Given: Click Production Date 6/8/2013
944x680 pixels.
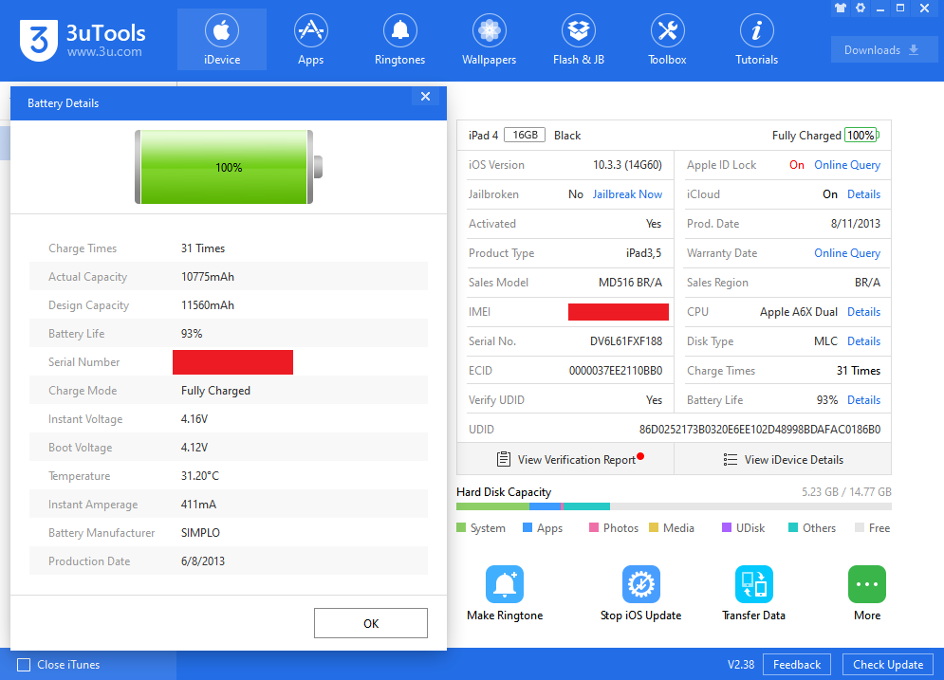Looking at the screenshot, I should click(x=203, y=561).
